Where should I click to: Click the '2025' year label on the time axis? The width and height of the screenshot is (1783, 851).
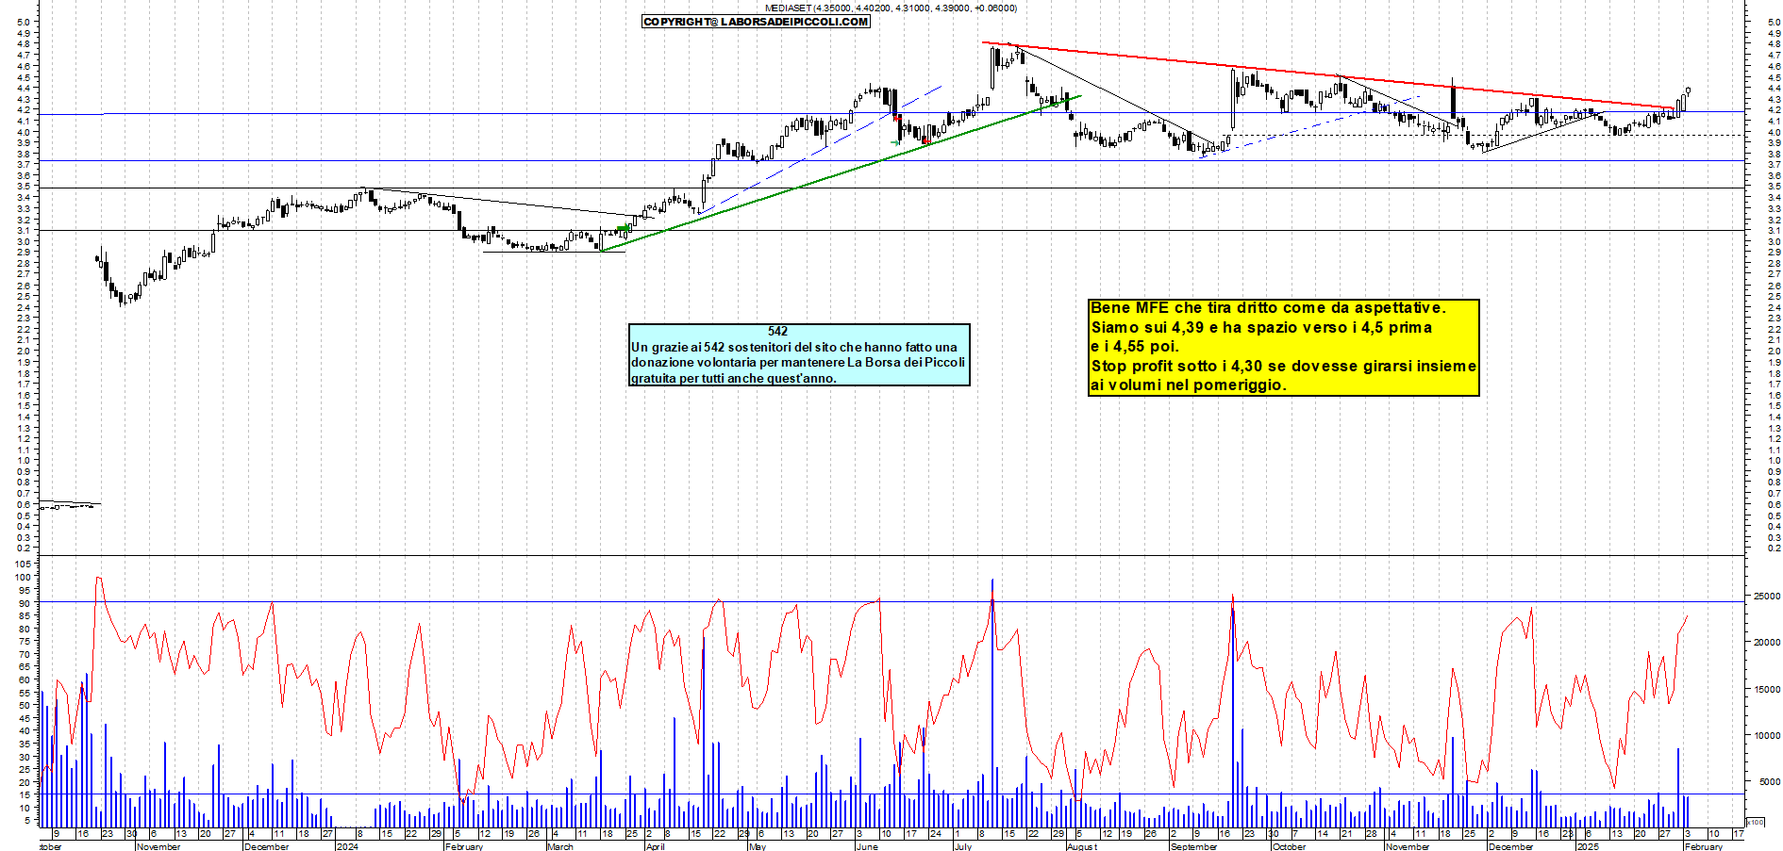1589,846
